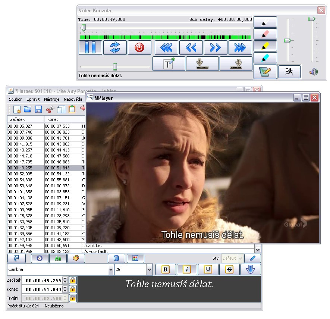Click the italic subtitle text in the editing area
330x319 pixels.
coord(169,284)
